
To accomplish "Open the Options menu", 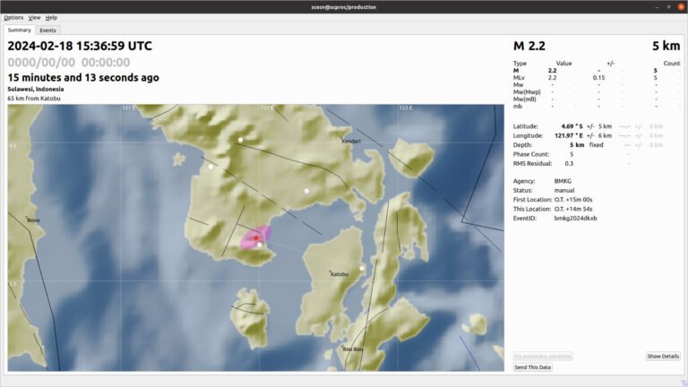I will [13, 18].
